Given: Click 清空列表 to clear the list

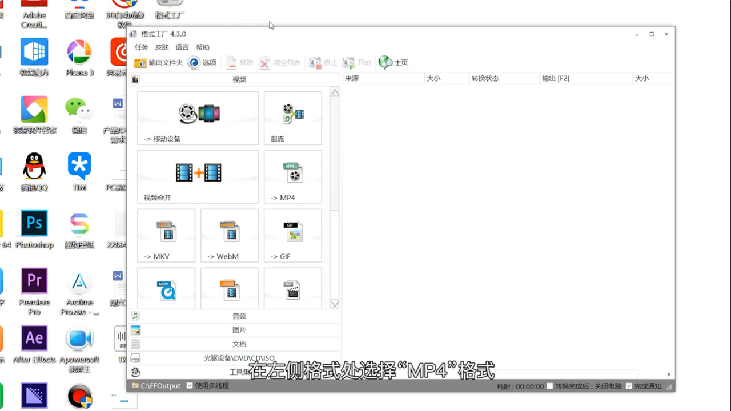Looking at the screenshot, I should click(x=280, y=63).
